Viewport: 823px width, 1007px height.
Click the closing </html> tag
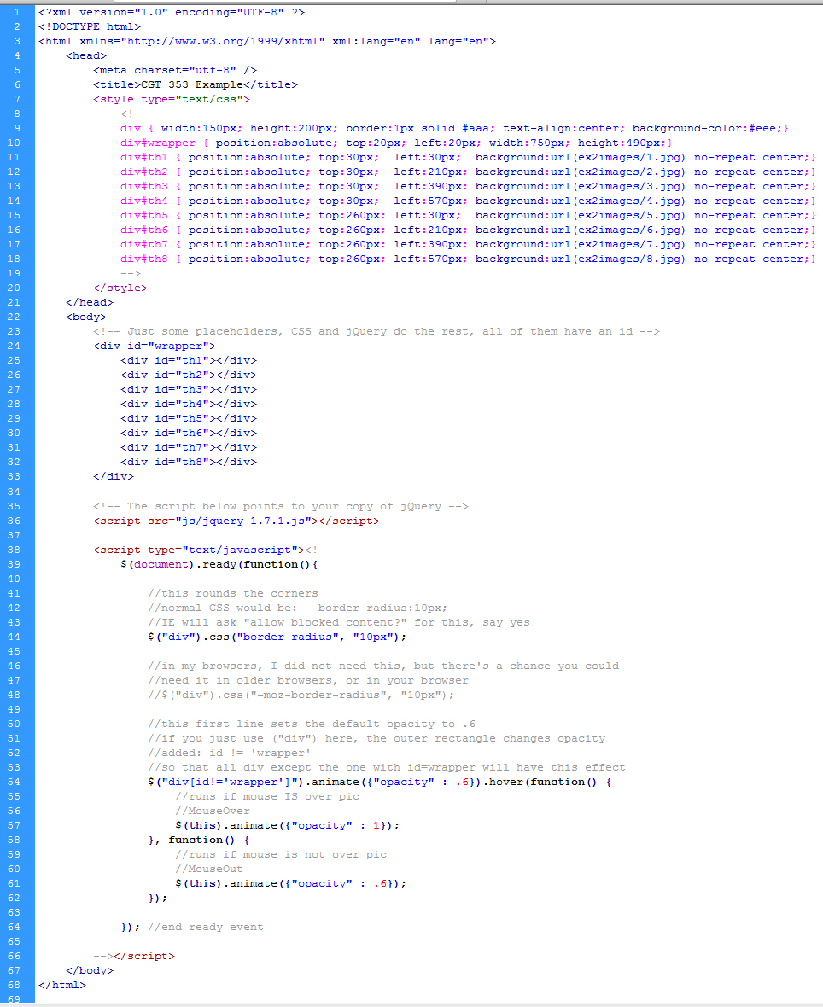click(x=62, y=985)
